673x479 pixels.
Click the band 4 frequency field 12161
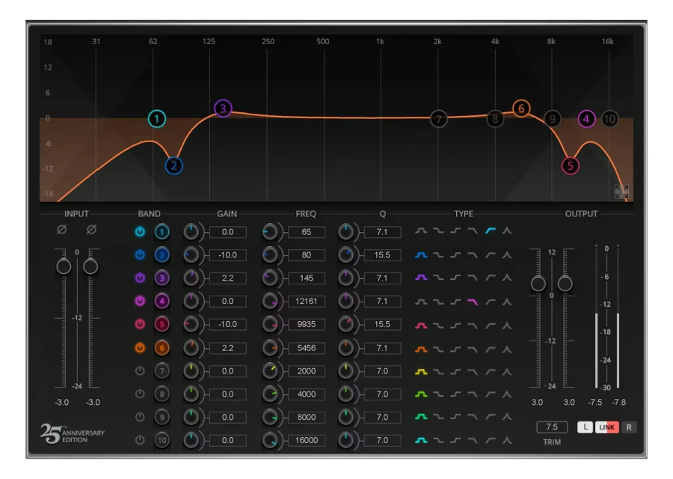pyautogui.click(x=306, y=301)
